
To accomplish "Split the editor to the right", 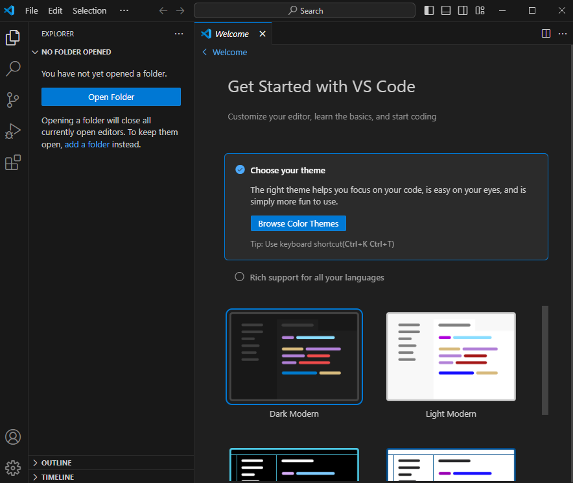I will pos(546,34).
